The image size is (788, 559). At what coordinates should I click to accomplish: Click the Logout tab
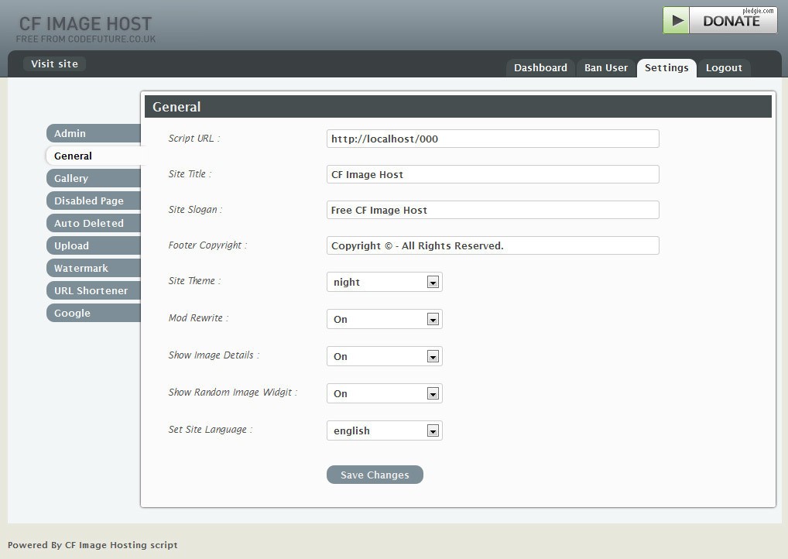[724, 68]
